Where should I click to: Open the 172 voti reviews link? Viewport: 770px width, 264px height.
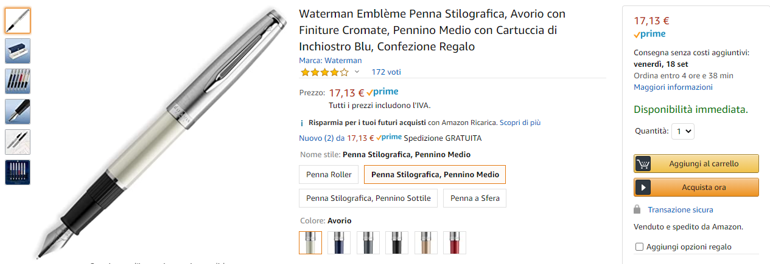[386, 72]
